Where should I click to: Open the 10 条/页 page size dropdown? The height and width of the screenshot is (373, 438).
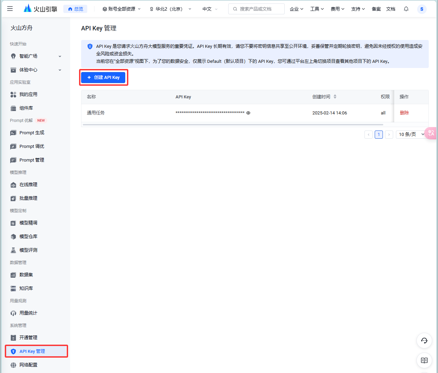point(410,134)
